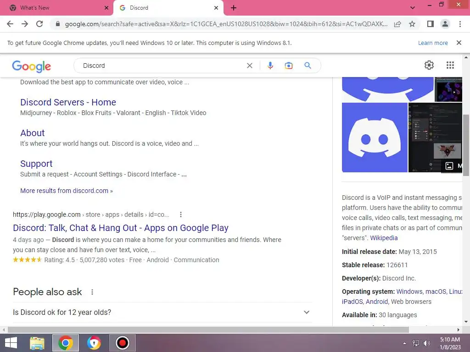The width and height of the screenshot is (470, 352).
Task: Go forward in browser history
Action: coord(25,24)
